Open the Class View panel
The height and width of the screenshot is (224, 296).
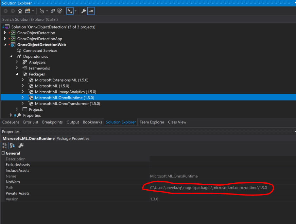click(177, 122)
